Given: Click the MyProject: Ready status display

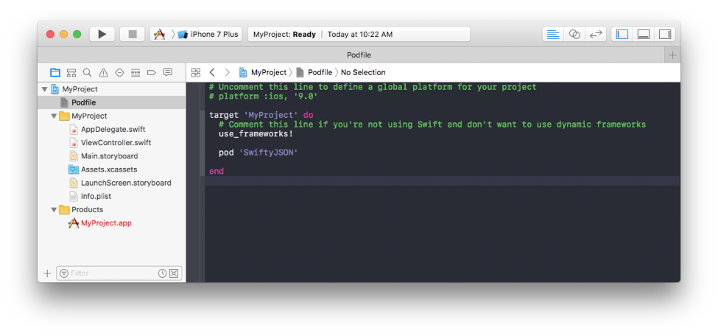Looking at the screenshot, I should click(359, 35).
